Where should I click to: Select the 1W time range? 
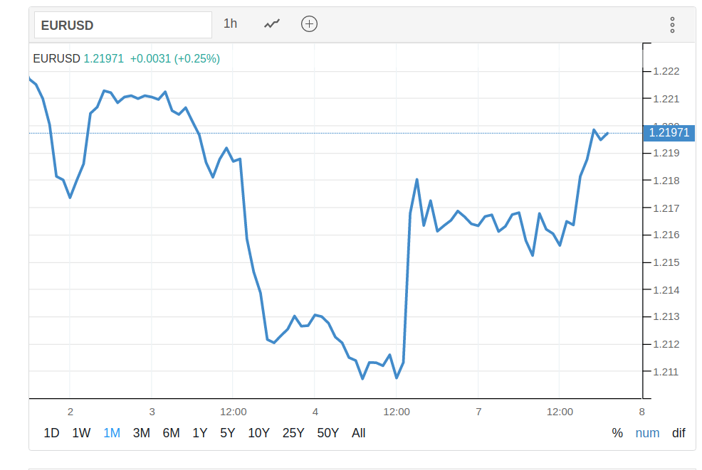(x=81, y=433)
